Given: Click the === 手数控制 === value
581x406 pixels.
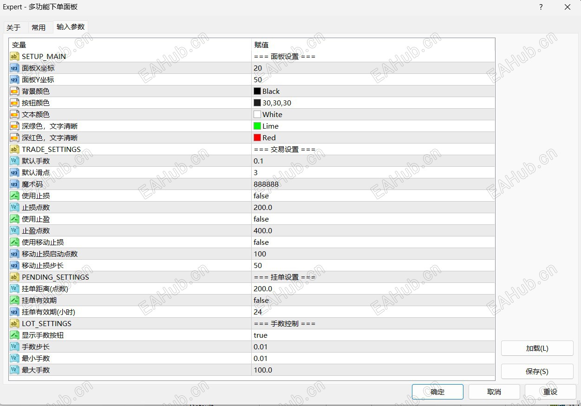Looking at the screenshot, I should pyautogui.click(x=285, y=323).
